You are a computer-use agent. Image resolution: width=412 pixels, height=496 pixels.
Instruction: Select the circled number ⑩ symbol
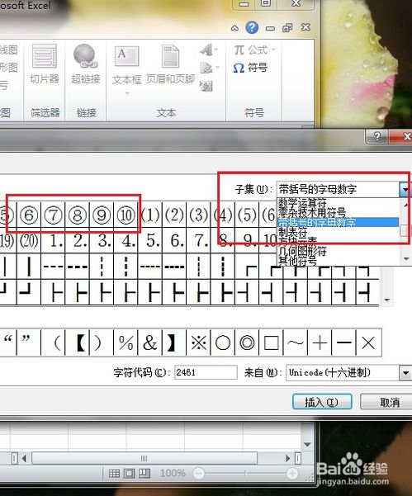point(126,215)
